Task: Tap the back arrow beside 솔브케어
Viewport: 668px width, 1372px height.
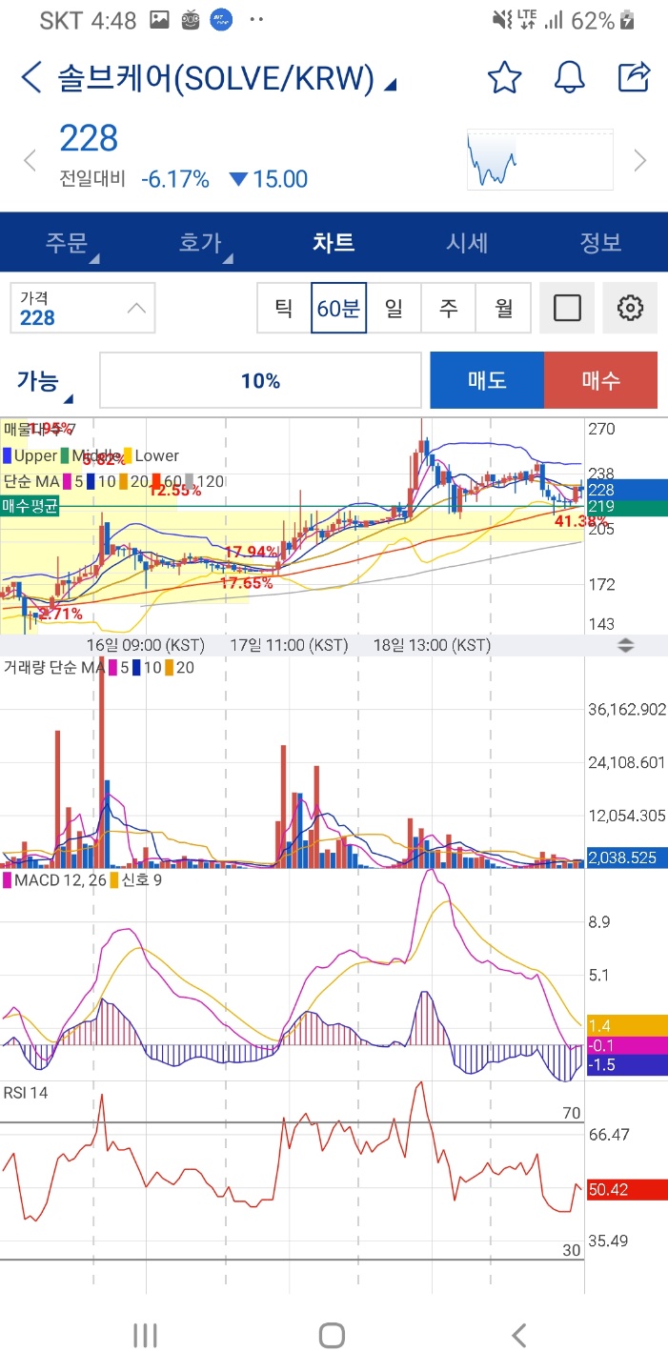Action: click(30, 78)
